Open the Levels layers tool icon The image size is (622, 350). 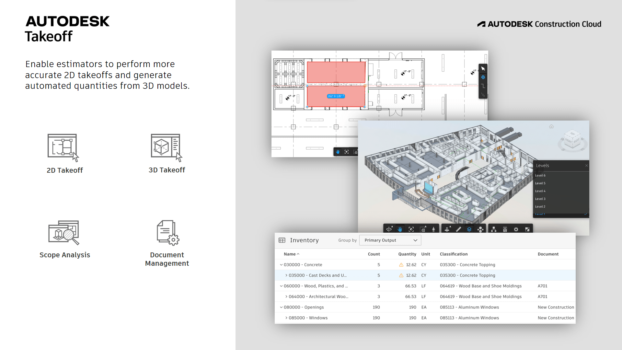[469, 229]
